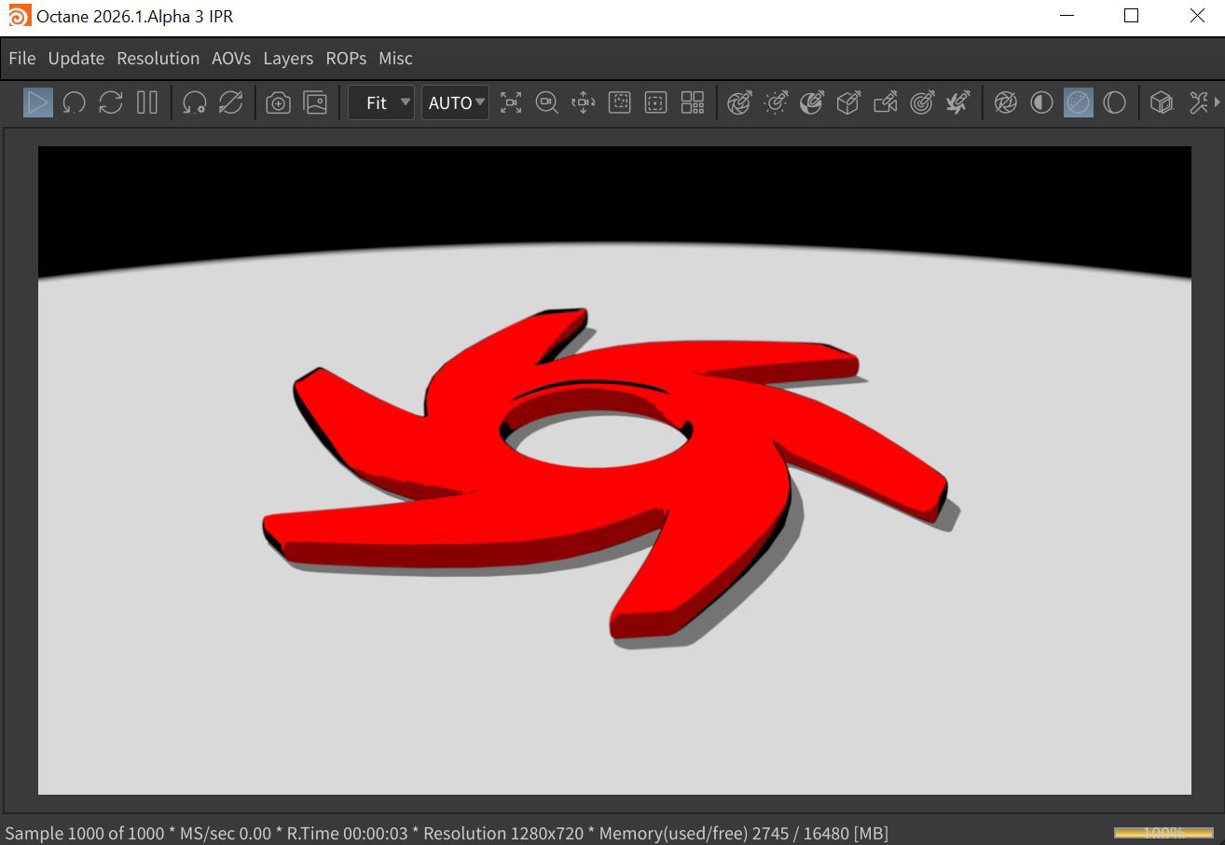The image size is (1225, 845).
Task: Open the AUTO mode dropdown
Action: [455, 102]
